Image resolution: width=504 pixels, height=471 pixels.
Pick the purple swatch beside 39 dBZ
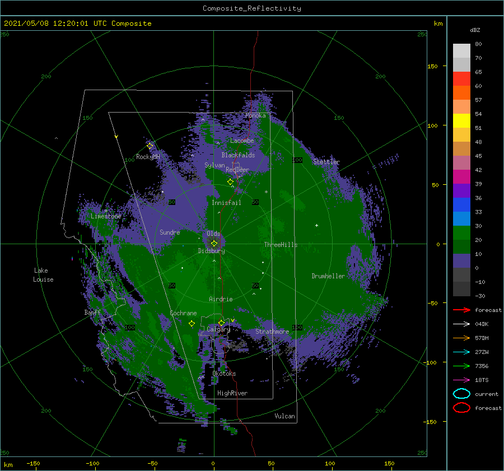[x=461, y=190]
